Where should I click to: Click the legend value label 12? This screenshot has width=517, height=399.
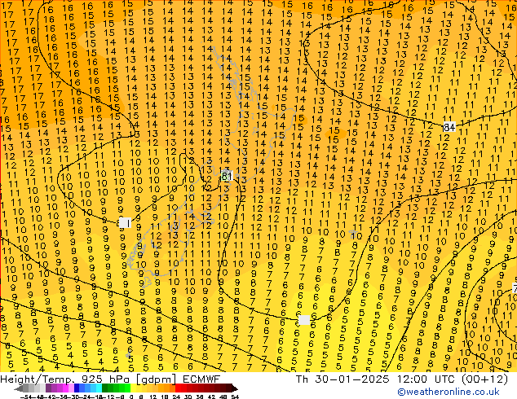click(152, 397)
